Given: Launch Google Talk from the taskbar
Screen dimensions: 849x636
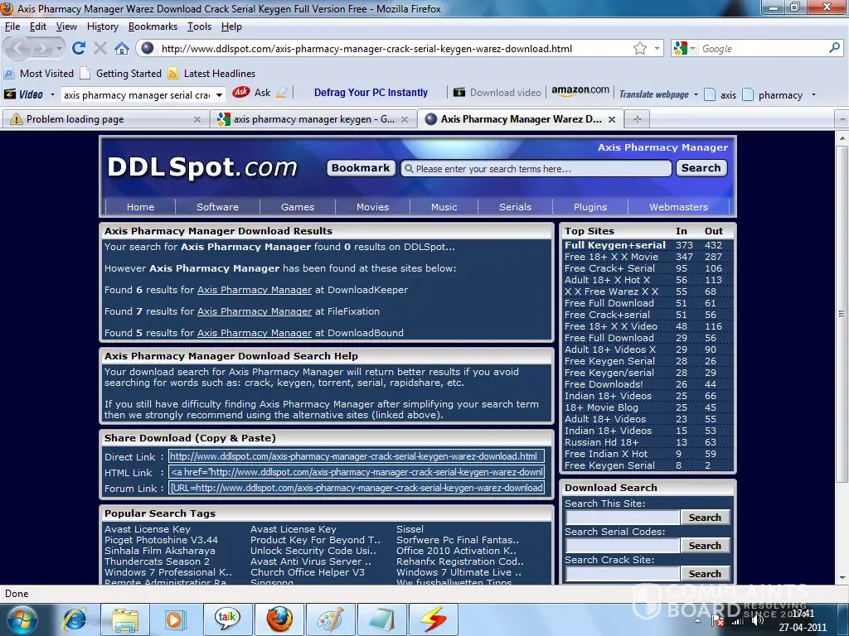Looking at the screenshot, I should tap(228, 619).
